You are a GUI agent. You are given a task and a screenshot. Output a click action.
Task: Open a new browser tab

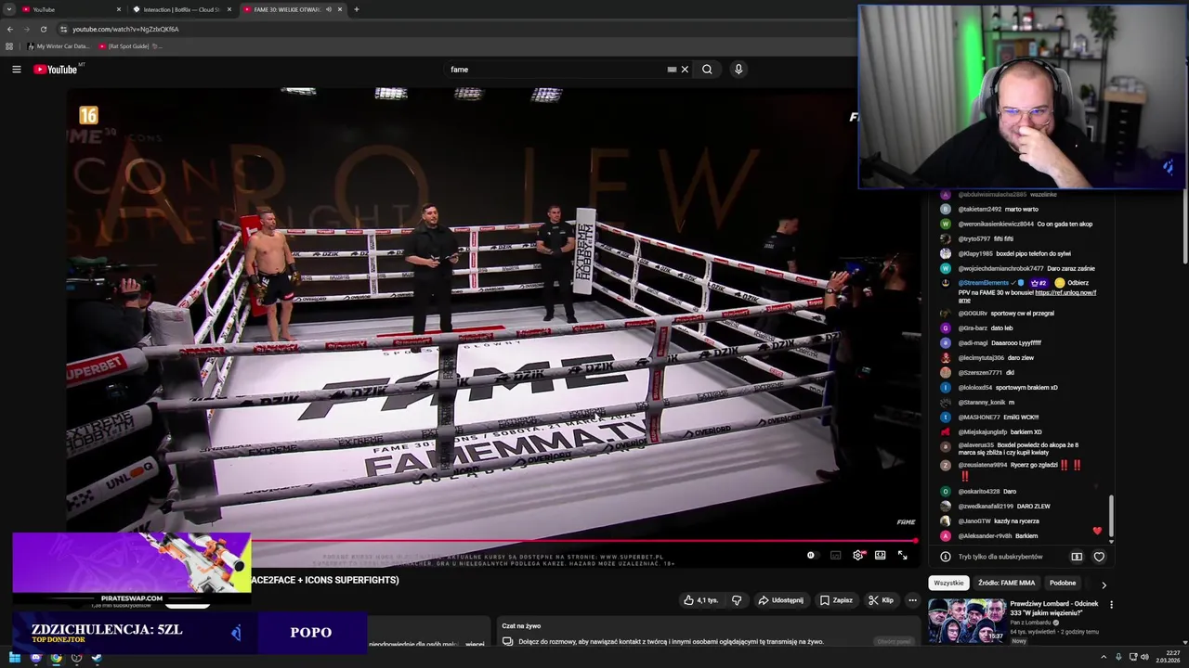point(357,9)
